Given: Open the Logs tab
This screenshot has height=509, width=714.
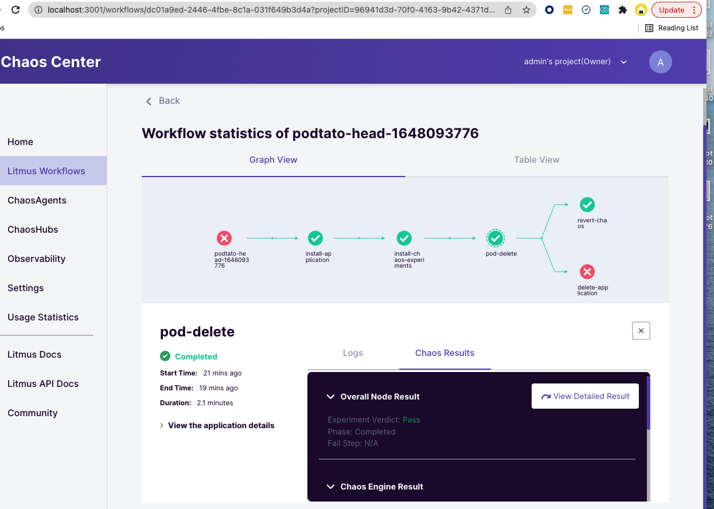Looking at the screenshot, I should (353, 353).
